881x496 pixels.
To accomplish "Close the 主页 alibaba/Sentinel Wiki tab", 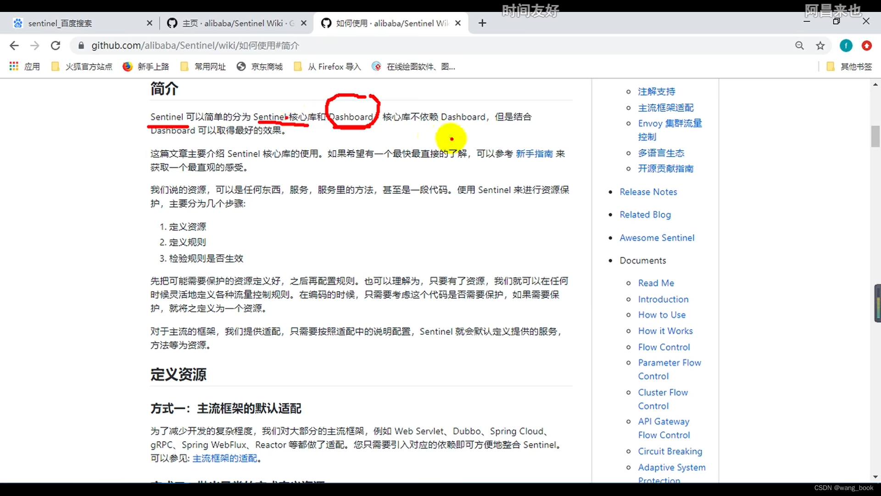I will pyautogui.click(x=303, y=23).
